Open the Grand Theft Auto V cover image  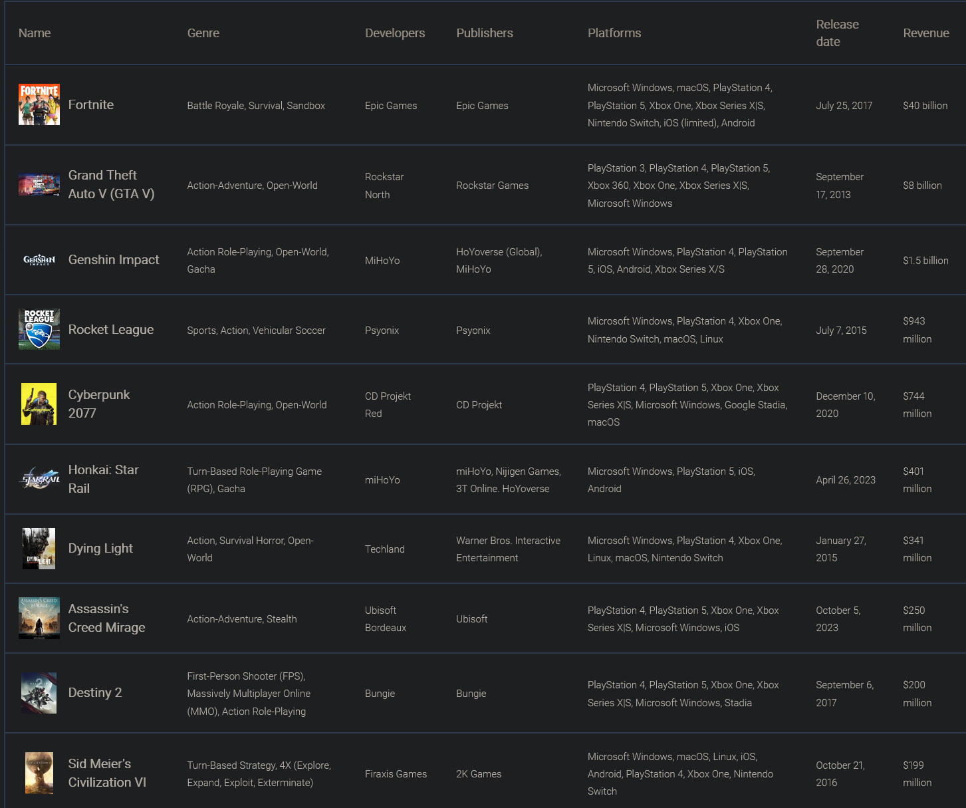coord(39,185)
